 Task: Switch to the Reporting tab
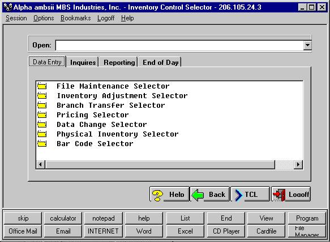(119, 62)
